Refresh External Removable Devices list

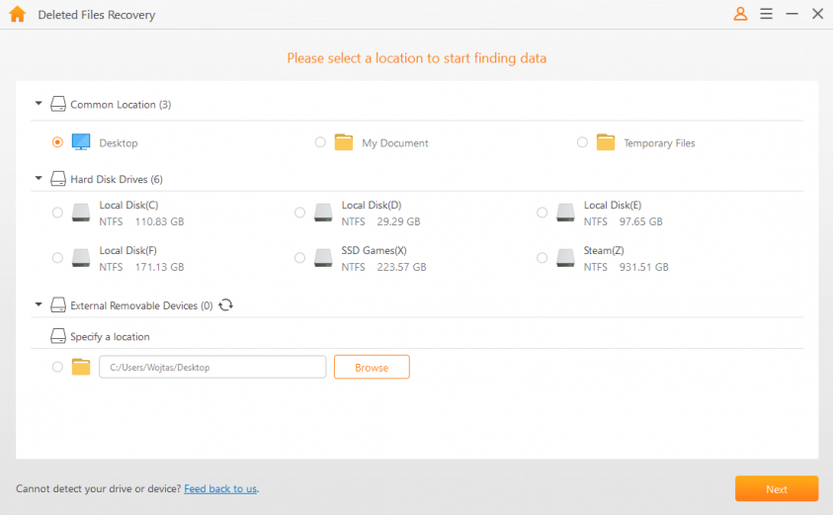(225, 305)
